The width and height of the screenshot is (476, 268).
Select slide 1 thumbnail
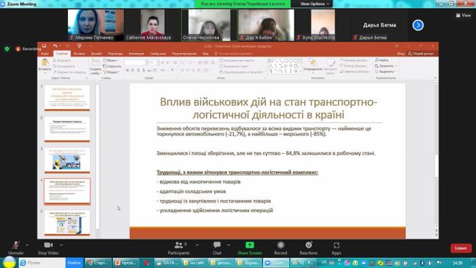pos(67,97)
